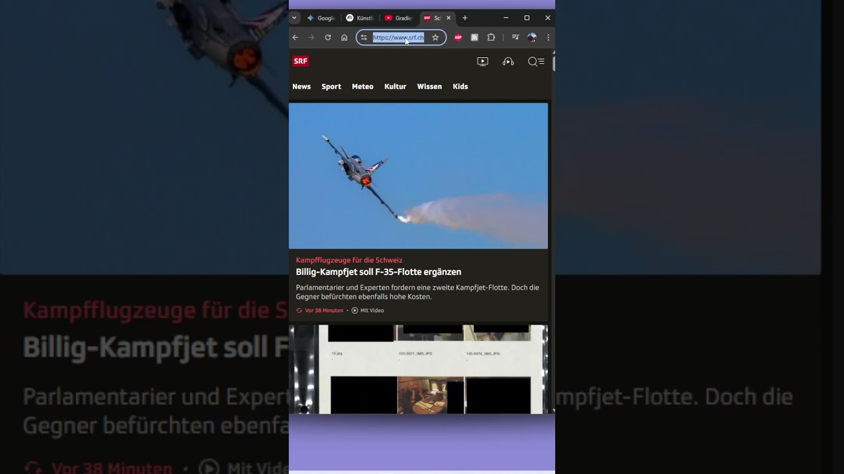Close the browser window
This screenshot has width=844, height=474.
point(547,18)
